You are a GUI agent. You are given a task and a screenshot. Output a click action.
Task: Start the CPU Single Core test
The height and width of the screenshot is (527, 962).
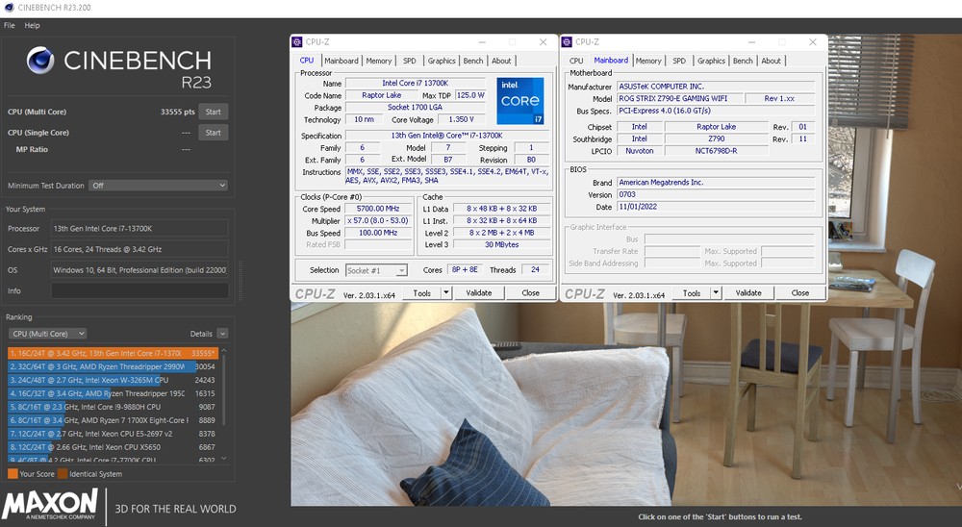point(213,133)
